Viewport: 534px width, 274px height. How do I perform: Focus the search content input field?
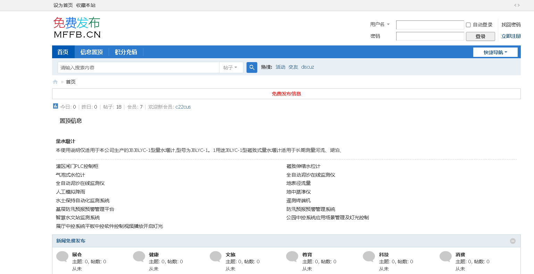pyautogui.click(x=139, y=68)
